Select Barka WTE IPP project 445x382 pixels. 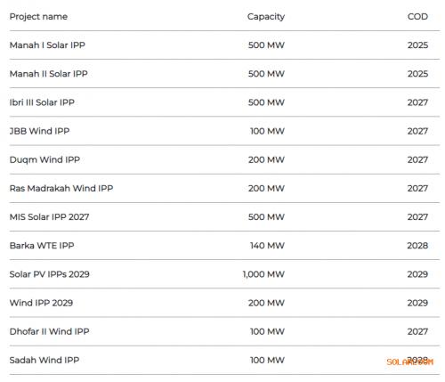coord(42,246)
